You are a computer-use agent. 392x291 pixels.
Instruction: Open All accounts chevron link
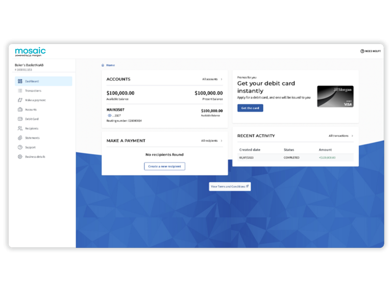(x=212, y=80)
